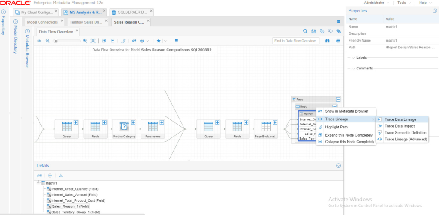Image resolution: width=439 pixels, height=215 pixels.
Task: Open the hamburger menu right of model tabs
Action: [339, 21]
